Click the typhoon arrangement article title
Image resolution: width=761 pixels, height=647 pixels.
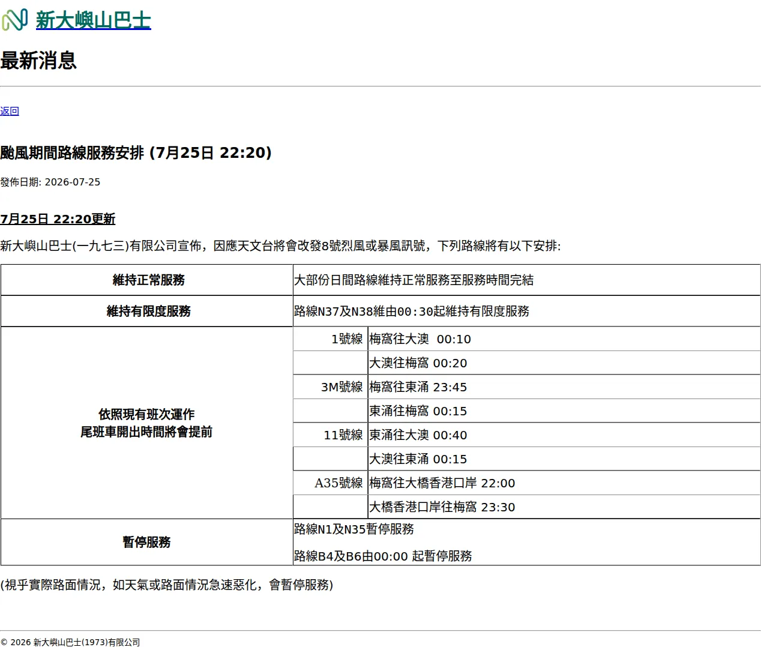click(136, 153)
